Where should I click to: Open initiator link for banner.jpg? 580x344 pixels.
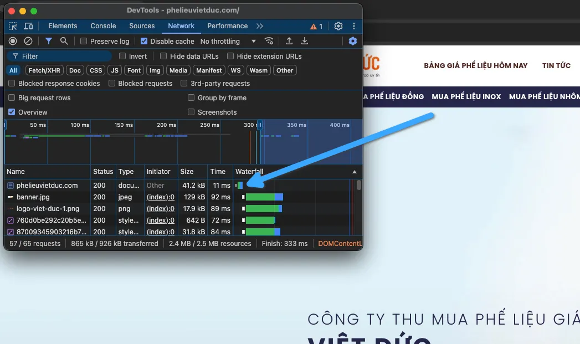tap(160, 197)
